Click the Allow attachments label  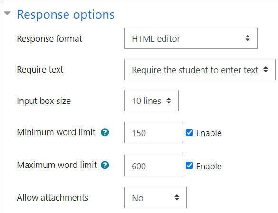[x=53, y=198]
